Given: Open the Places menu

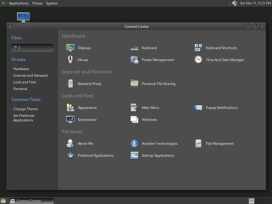Looking at the screenshot, I should (x=37, y=3).
